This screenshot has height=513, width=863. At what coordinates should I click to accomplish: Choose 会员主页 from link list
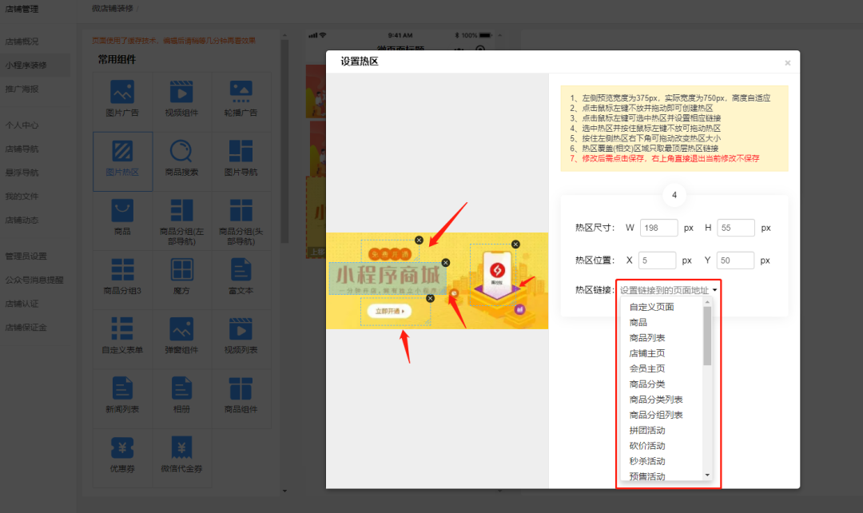tap(647, 368)
